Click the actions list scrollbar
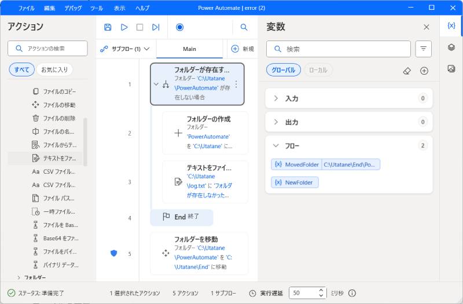Viewport: 463px width, 304px height. 85,142
